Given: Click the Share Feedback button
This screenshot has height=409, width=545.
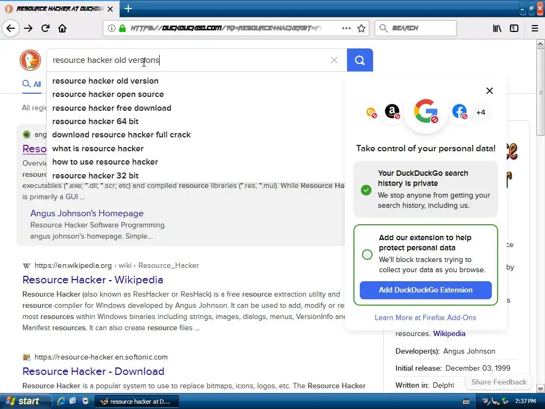Looking at the screenshot, I should tap(499, 382).
